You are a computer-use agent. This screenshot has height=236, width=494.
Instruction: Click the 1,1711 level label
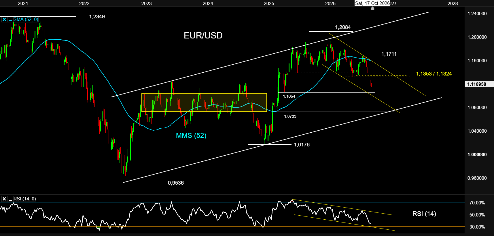[x=389, y=54]
